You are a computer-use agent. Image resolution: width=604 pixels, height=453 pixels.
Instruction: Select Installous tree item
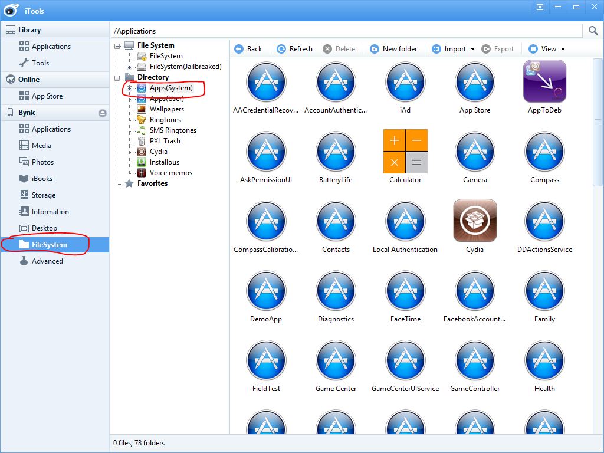pos(165,162)
